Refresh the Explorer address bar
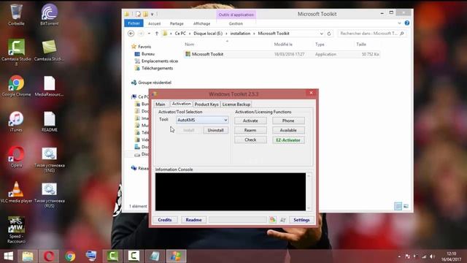Image resolution: width=467 pixels, height=263 pixels. coord(329,34)
